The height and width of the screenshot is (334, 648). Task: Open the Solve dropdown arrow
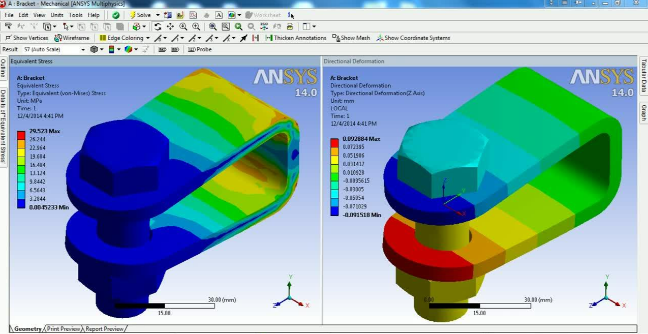pos(158,15)
